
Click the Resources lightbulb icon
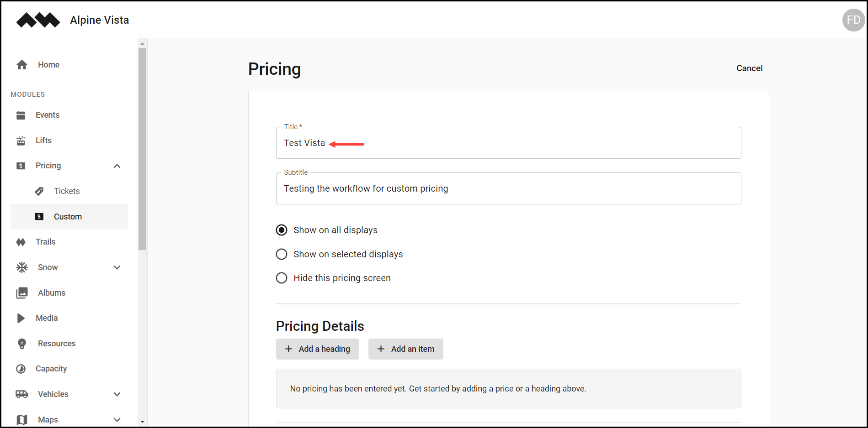coord(22,344)
